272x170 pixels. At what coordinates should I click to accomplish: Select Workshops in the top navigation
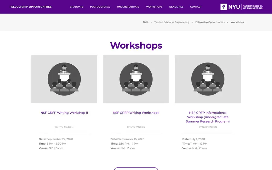tap(154, 7)
